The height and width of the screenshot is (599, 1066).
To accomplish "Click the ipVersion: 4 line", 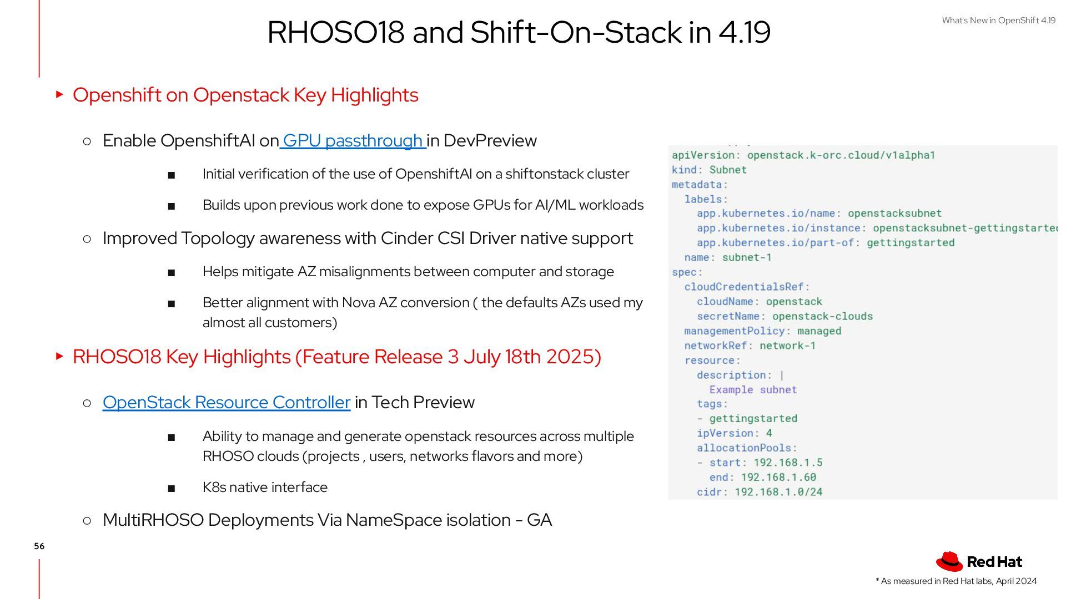I will pyautogui.click(x=735, y=433).
